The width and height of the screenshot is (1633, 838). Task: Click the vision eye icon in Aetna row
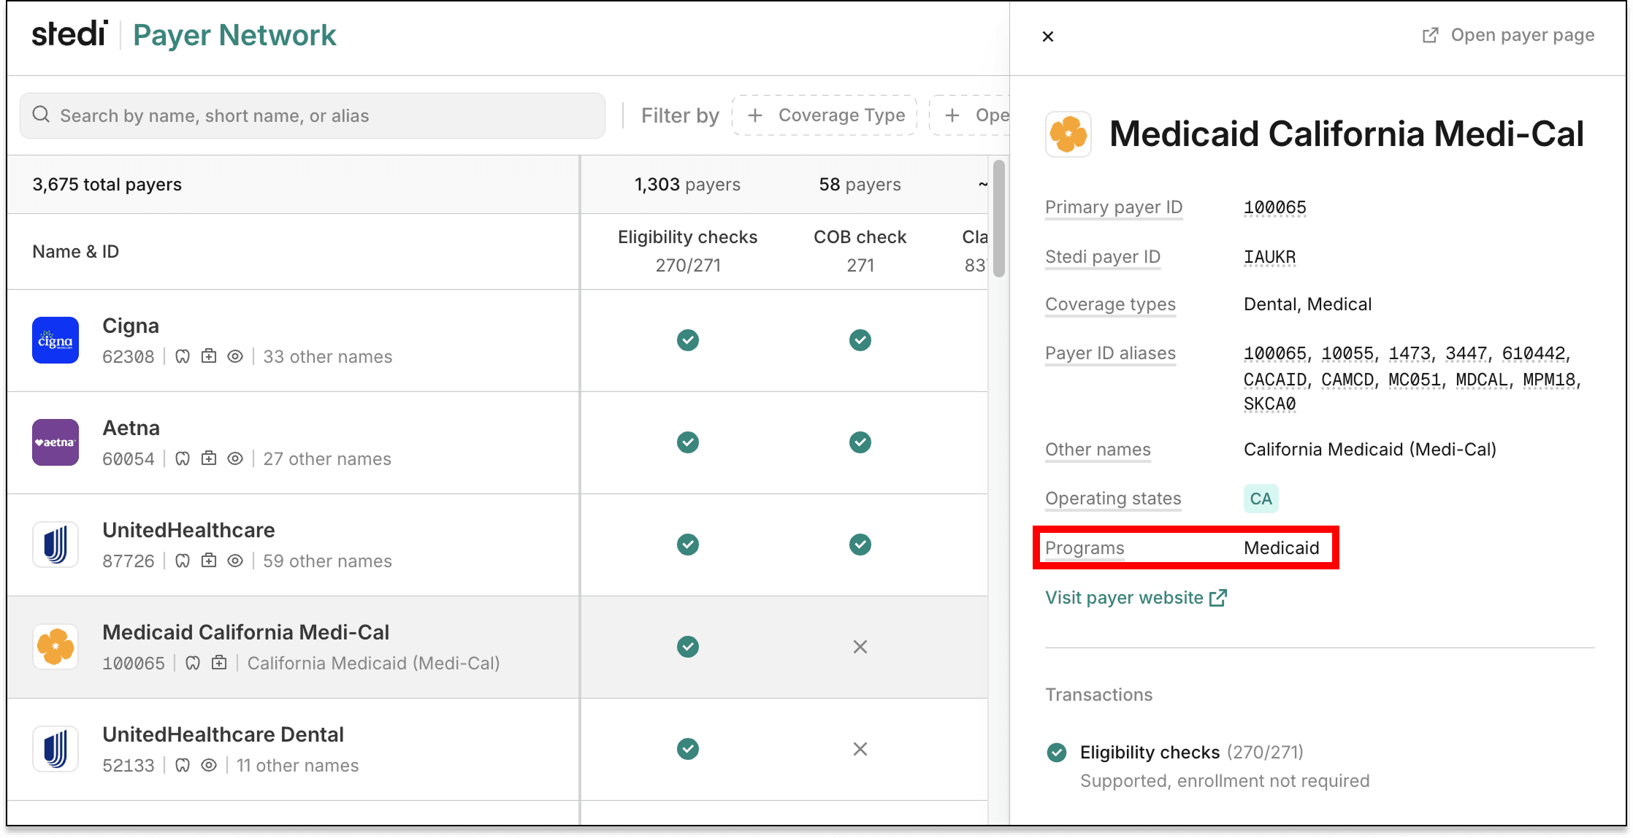(x=235, y=458)
